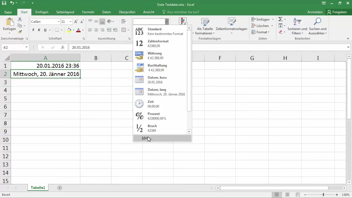This screenshot has height=198, width=352.
Task: Toggle underline U formatting
Action: tap(45, 30)
